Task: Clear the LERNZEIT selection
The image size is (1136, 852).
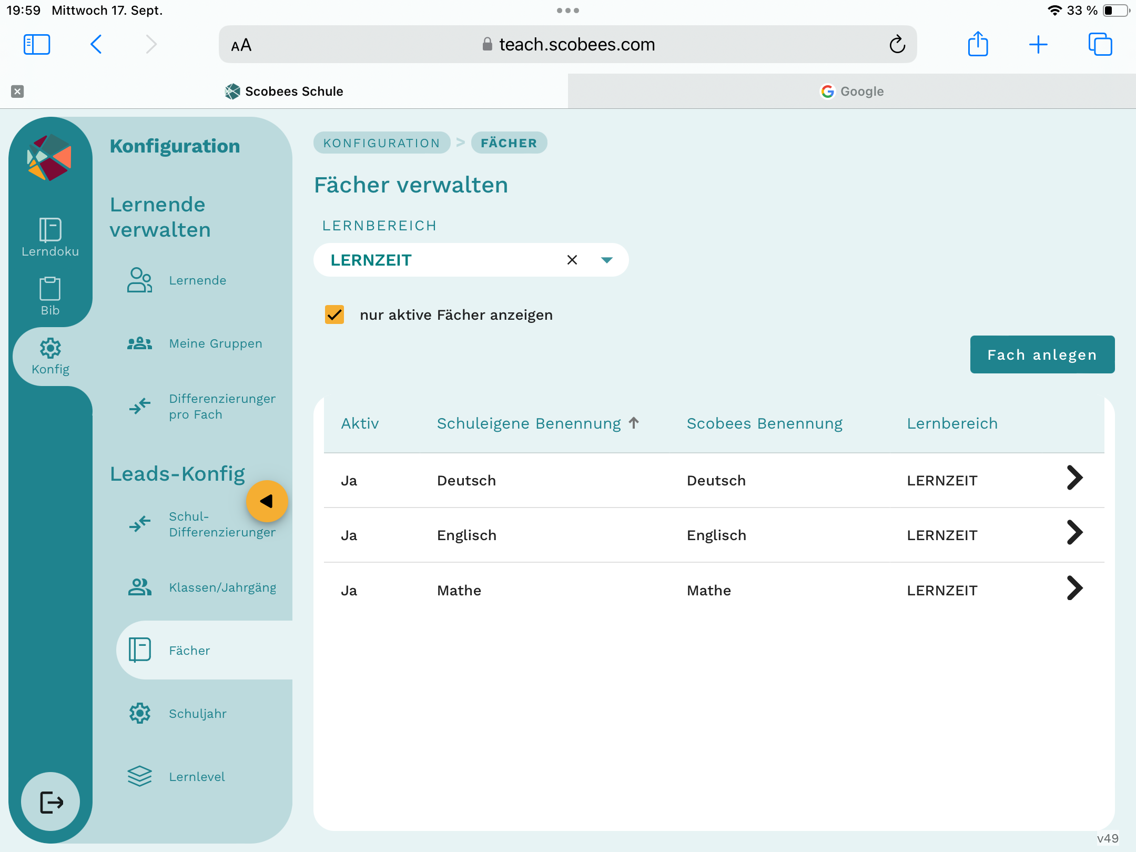Action: (x=572, y=260)
